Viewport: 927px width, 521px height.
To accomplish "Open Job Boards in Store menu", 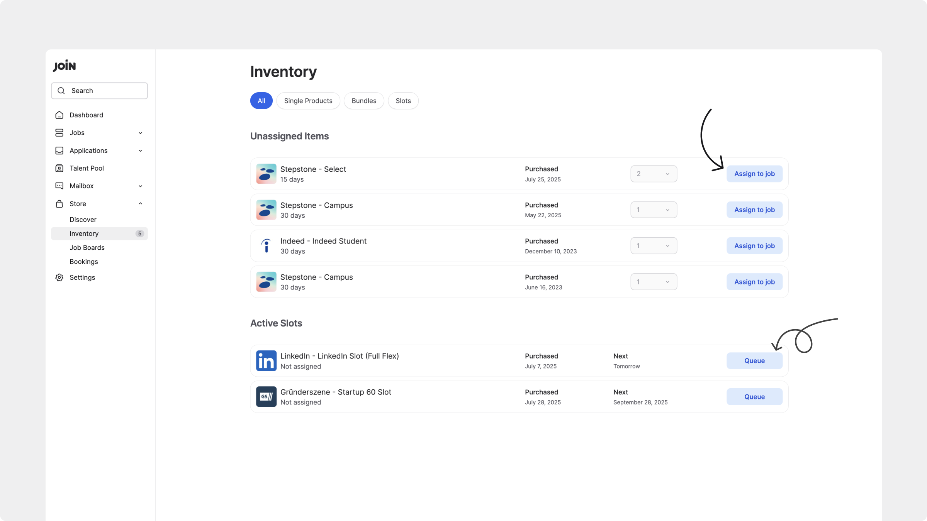I will (x=87, y=248).
